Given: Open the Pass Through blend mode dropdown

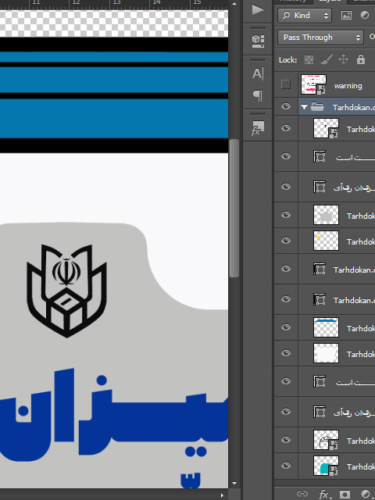Looking at the screenshot, I should 320,37.
